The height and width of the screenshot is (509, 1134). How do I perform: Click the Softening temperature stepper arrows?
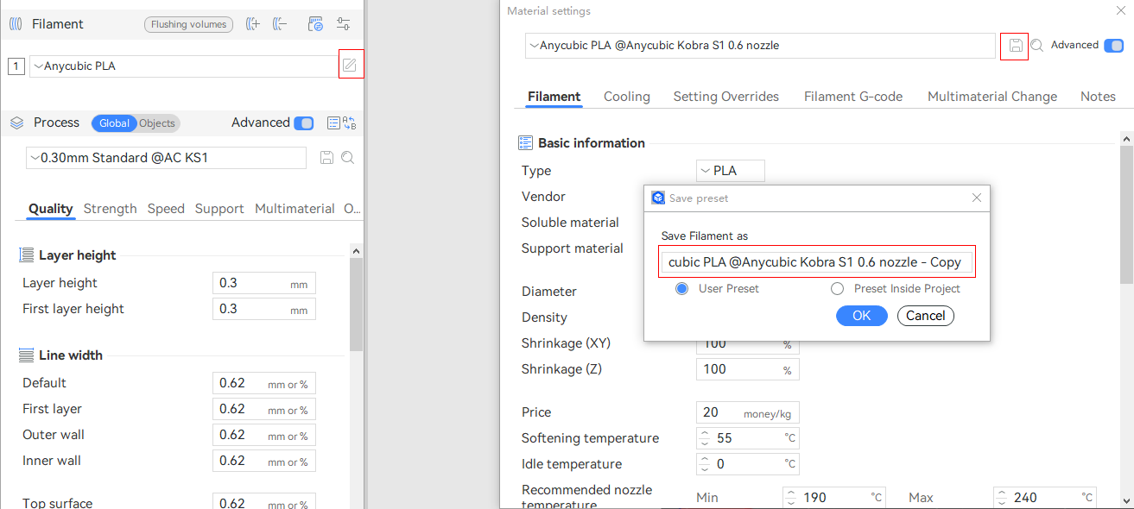(x=706, y=438)
